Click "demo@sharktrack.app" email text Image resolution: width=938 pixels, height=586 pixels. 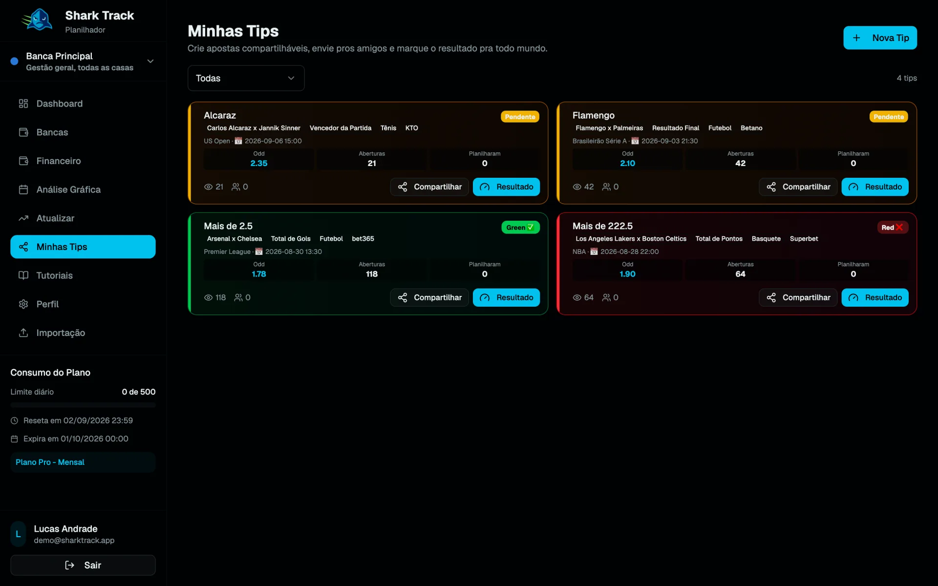coord(74,541)
